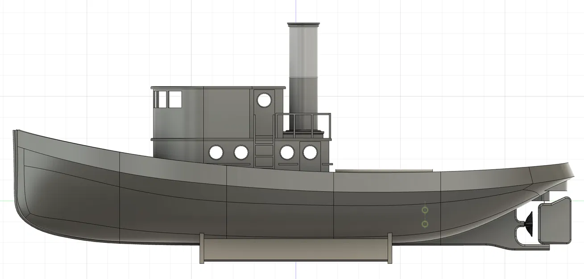The height and width of the screenshot is (279, 584).
Task: Click the lower green point marker near the stern
Action: [x=424, y=224]
